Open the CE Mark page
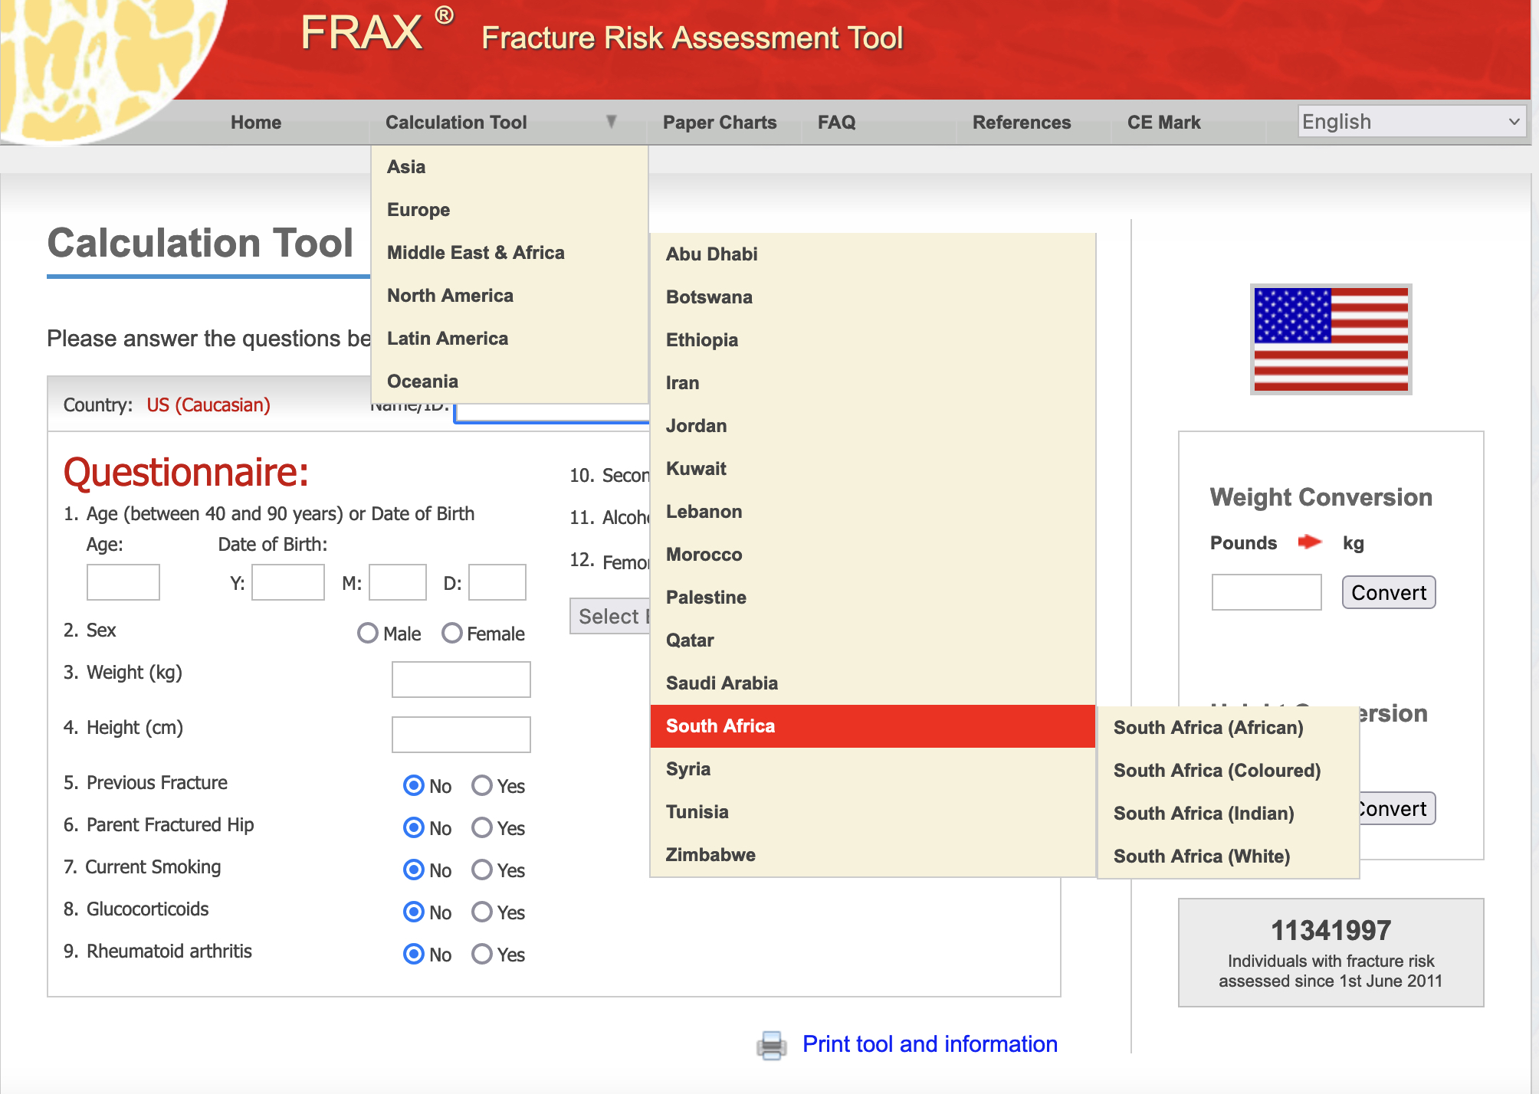This screenshot has width=1539, height=1094. click(1163, 123)
